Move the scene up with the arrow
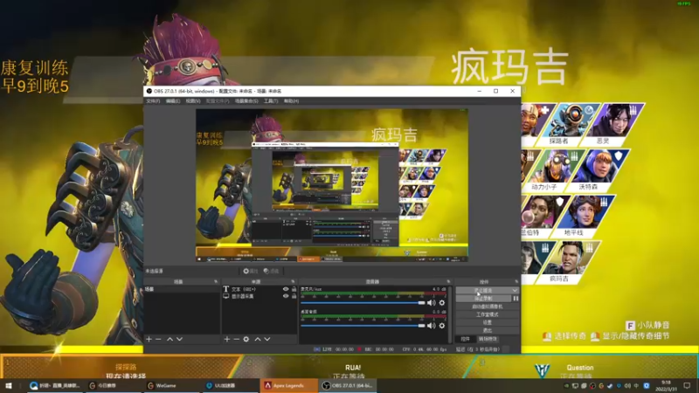This screenshot has height=393, width=699. (170, 339)
